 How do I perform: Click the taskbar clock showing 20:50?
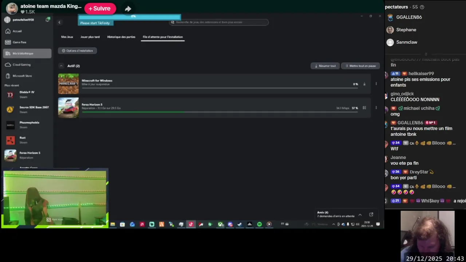367,224
